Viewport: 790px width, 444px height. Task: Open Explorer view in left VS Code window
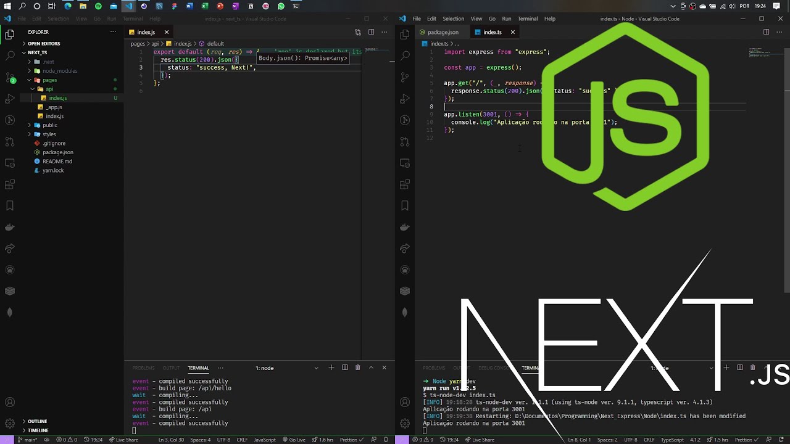point(9,35)
